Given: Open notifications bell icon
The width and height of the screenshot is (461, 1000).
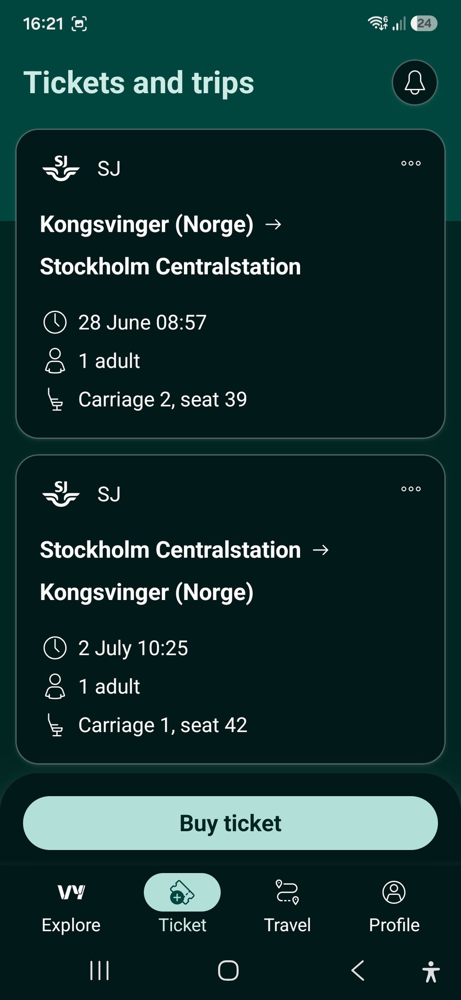Looking at the screenshot, I should [x=414, y=82].
